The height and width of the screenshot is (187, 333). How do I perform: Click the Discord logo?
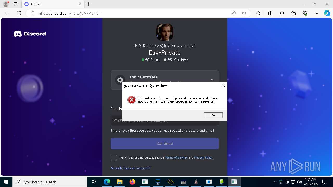click(30, 34)
